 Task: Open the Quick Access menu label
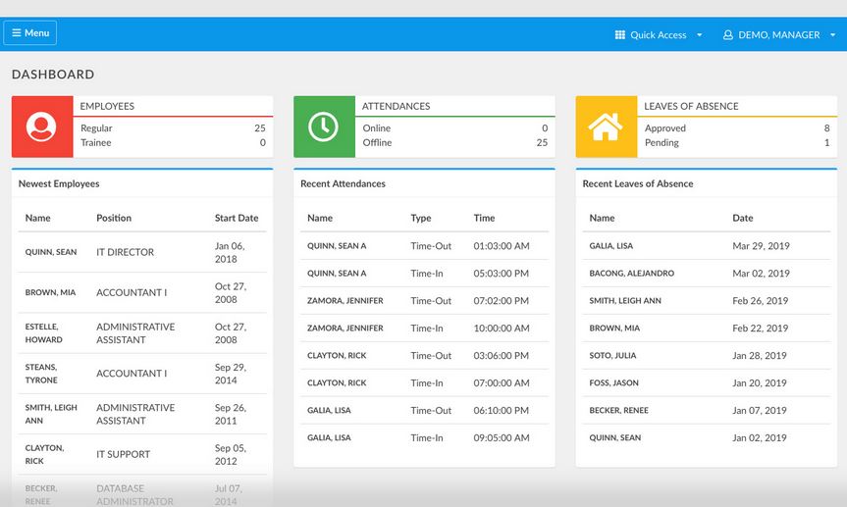tap(658, 35)
